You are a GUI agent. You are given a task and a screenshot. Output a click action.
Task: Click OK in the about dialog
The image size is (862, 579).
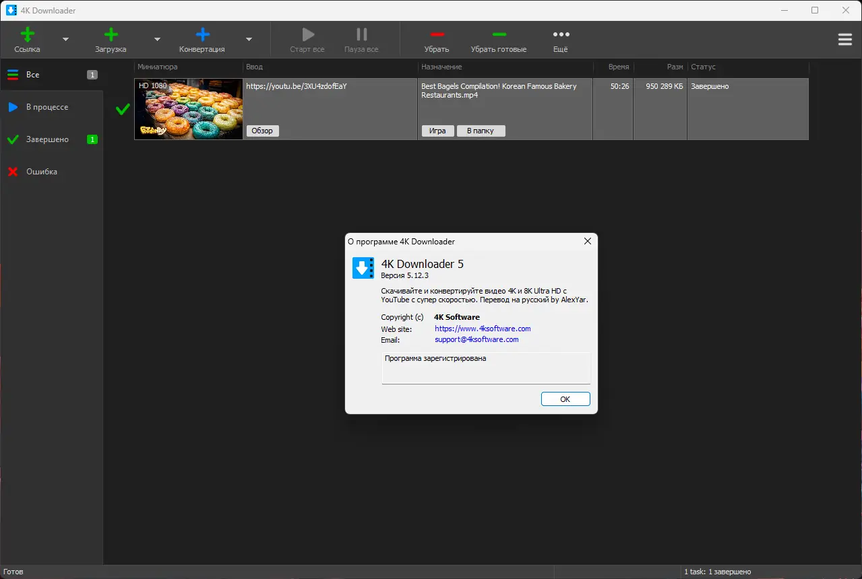(x=565, y=399)
